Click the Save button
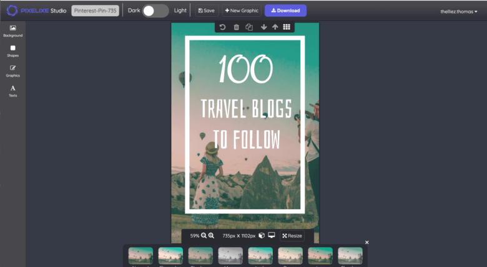487x267 pixels. [x=206, y=11]
